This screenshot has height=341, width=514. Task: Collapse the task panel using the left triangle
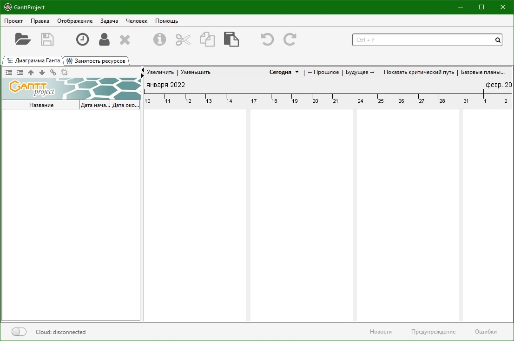click(x=142, y=70)
